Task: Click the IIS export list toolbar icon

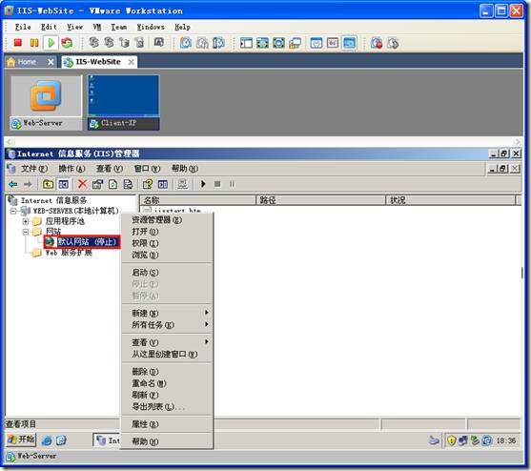Action: (128, 184)
